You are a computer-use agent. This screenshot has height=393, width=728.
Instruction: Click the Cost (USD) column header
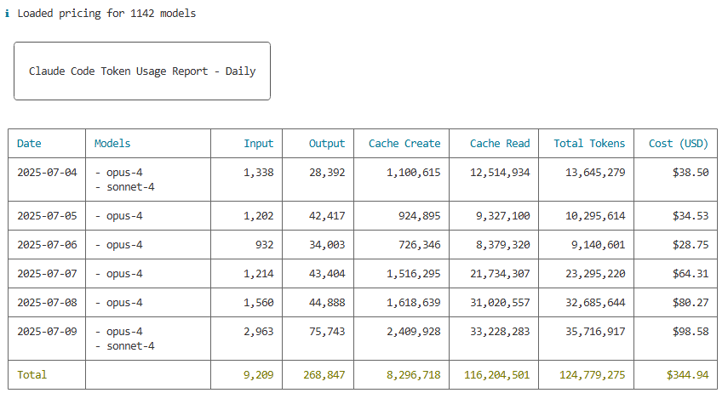[x=679, y=144]
